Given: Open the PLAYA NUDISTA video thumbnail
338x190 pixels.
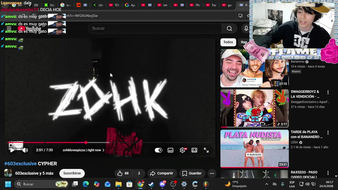Looking at the screenshot, I should [x=255, y=149].
